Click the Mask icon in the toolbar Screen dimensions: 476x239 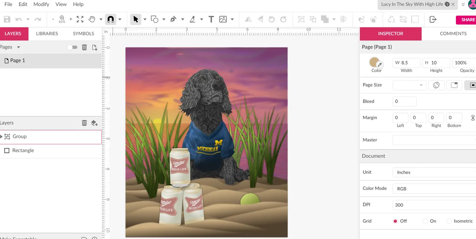tap(344, 19)
